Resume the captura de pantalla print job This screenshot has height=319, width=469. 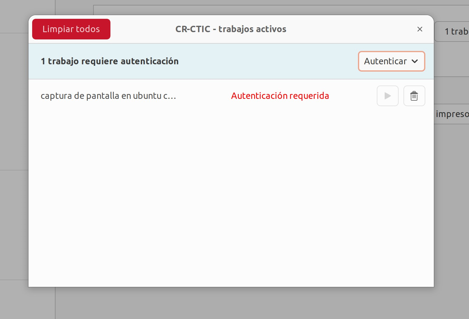(387, 96)
